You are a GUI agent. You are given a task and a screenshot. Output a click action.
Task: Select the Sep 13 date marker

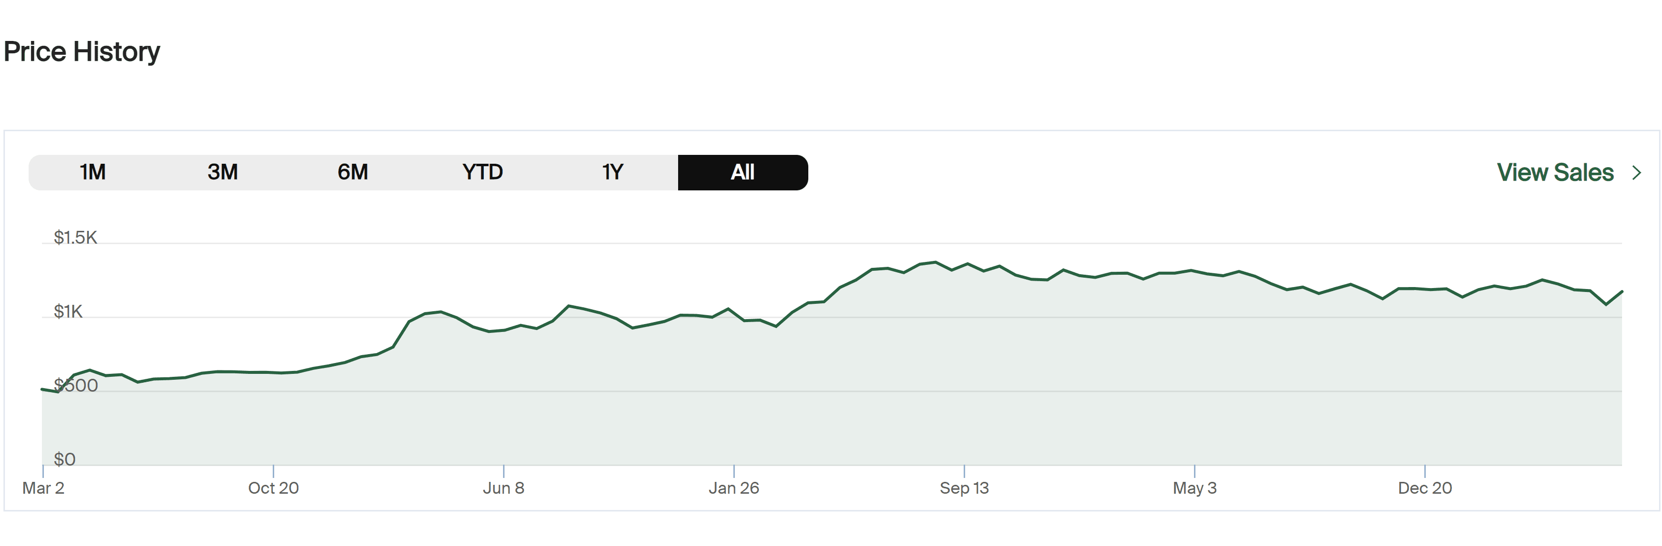point(964,488)
